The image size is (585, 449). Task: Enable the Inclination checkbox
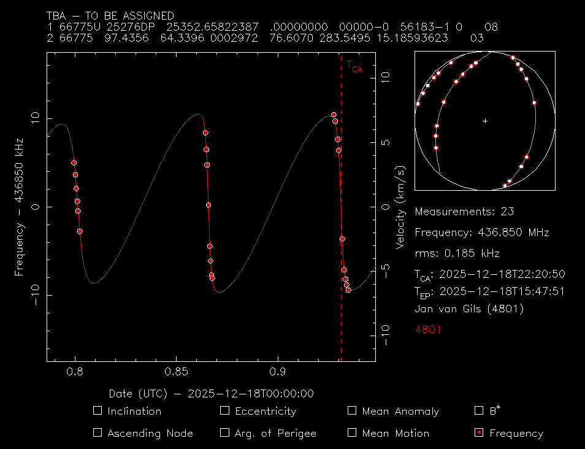pyautogui.click(x=97, y=410)
